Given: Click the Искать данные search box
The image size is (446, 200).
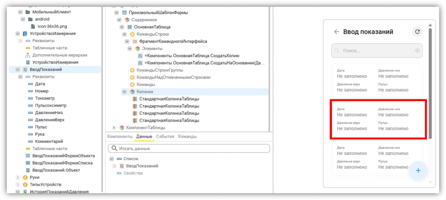Looking at the screenshot, I should click(x=189, y=148).
